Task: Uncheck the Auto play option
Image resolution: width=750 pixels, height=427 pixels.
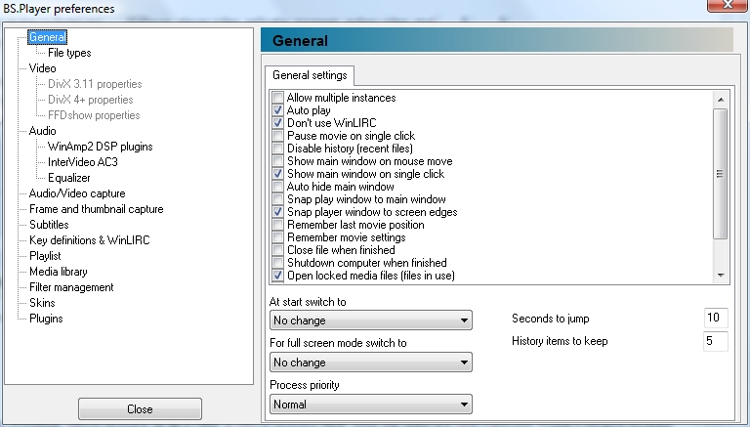Action: [x=277, y=110]
